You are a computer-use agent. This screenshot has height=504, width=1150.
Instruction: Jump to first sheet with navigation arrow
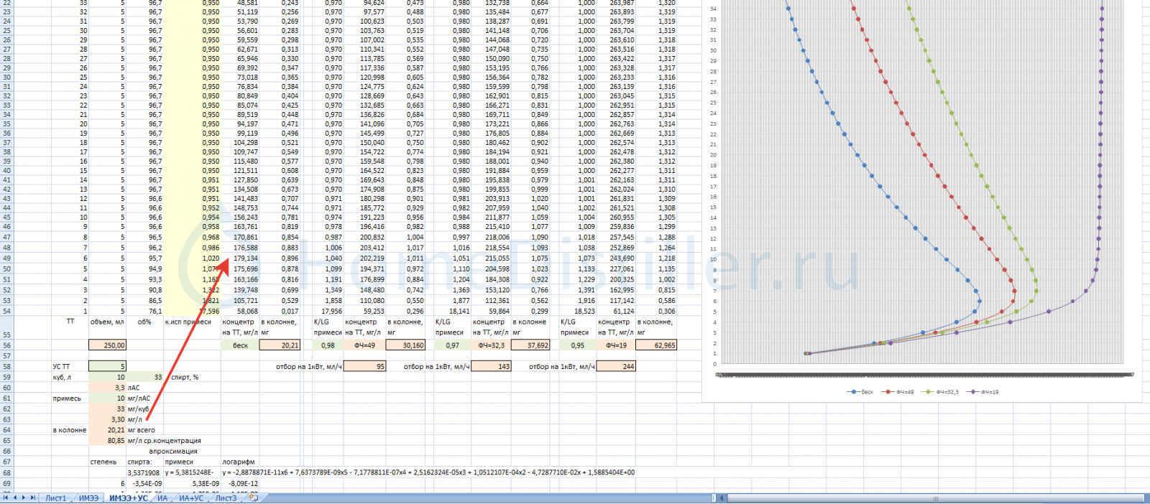tap(6, 498)
